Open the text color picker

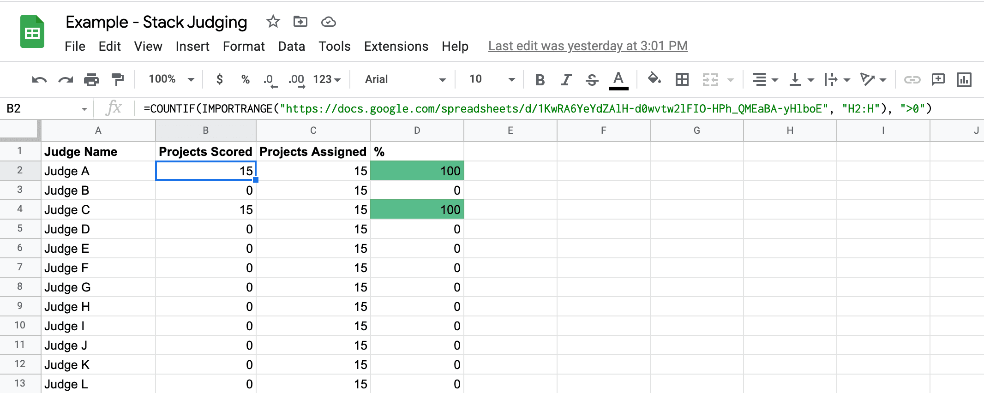(x=618, y=80)
